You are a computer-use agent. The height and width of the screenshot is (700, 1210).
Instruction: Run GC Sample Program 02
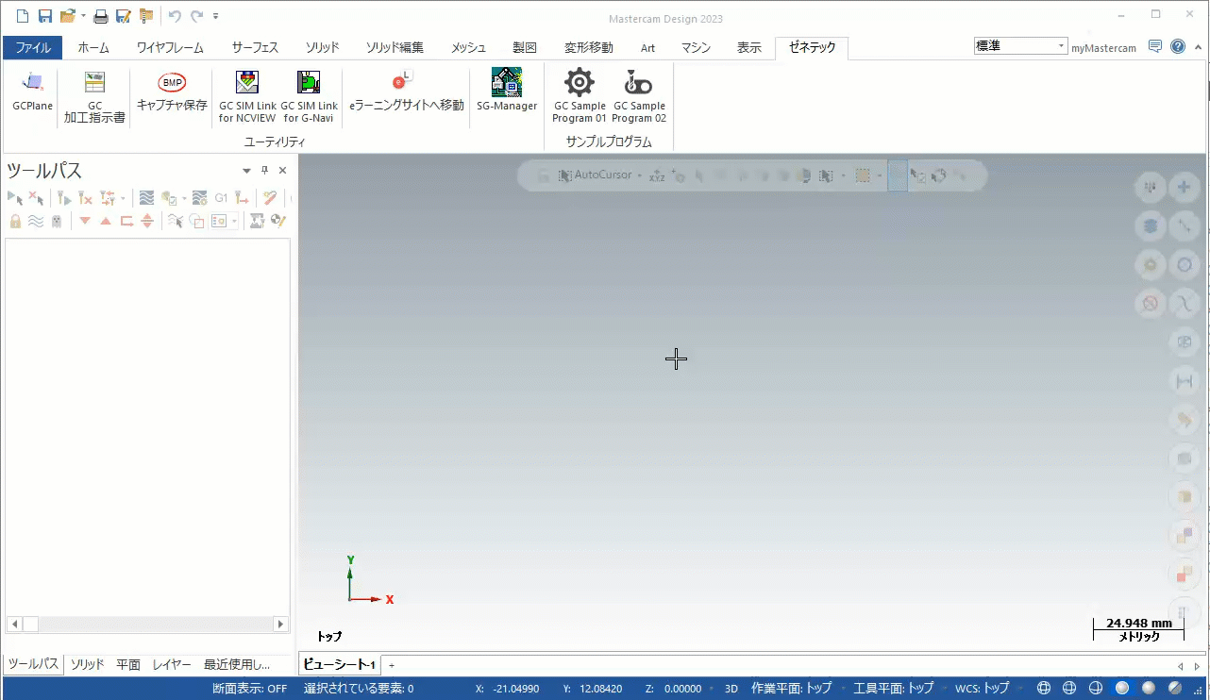pos(639,97)
